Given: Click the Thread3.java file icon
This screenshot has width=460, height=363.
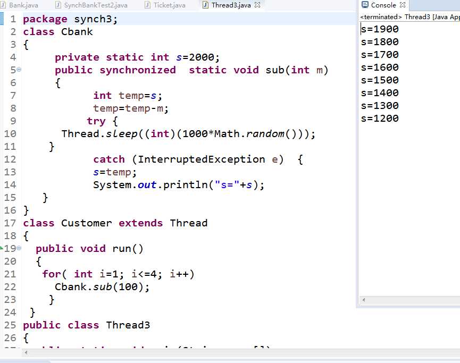Looking at the screenshot, I should click(206, 5).
